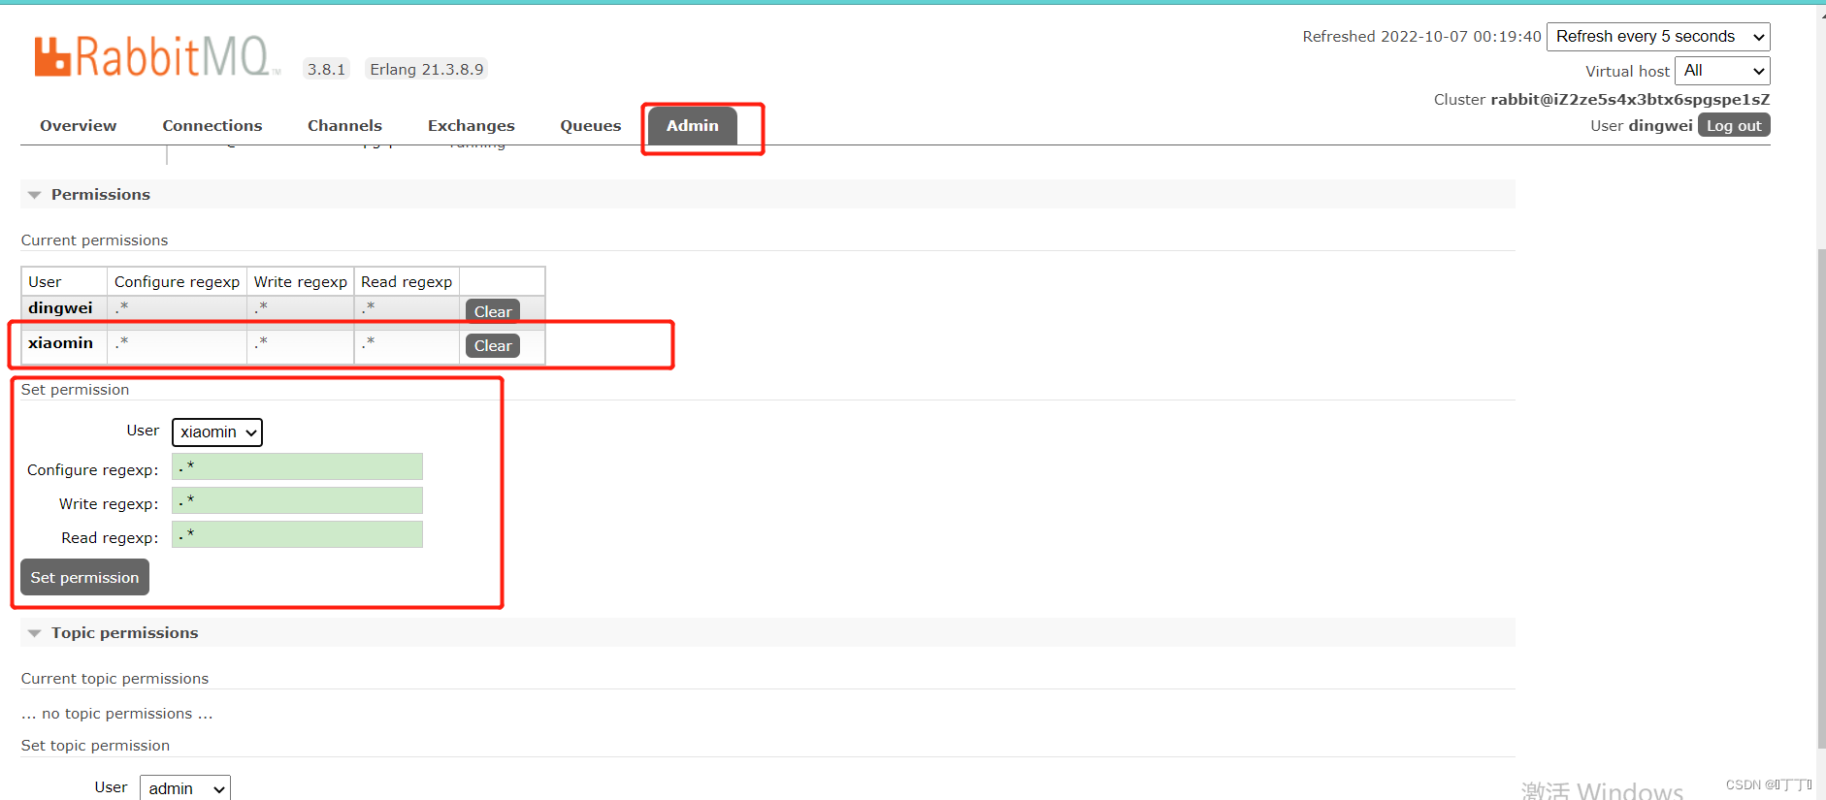
Task: Click the Configure regexp column header
Action: (x=177, y=282)
